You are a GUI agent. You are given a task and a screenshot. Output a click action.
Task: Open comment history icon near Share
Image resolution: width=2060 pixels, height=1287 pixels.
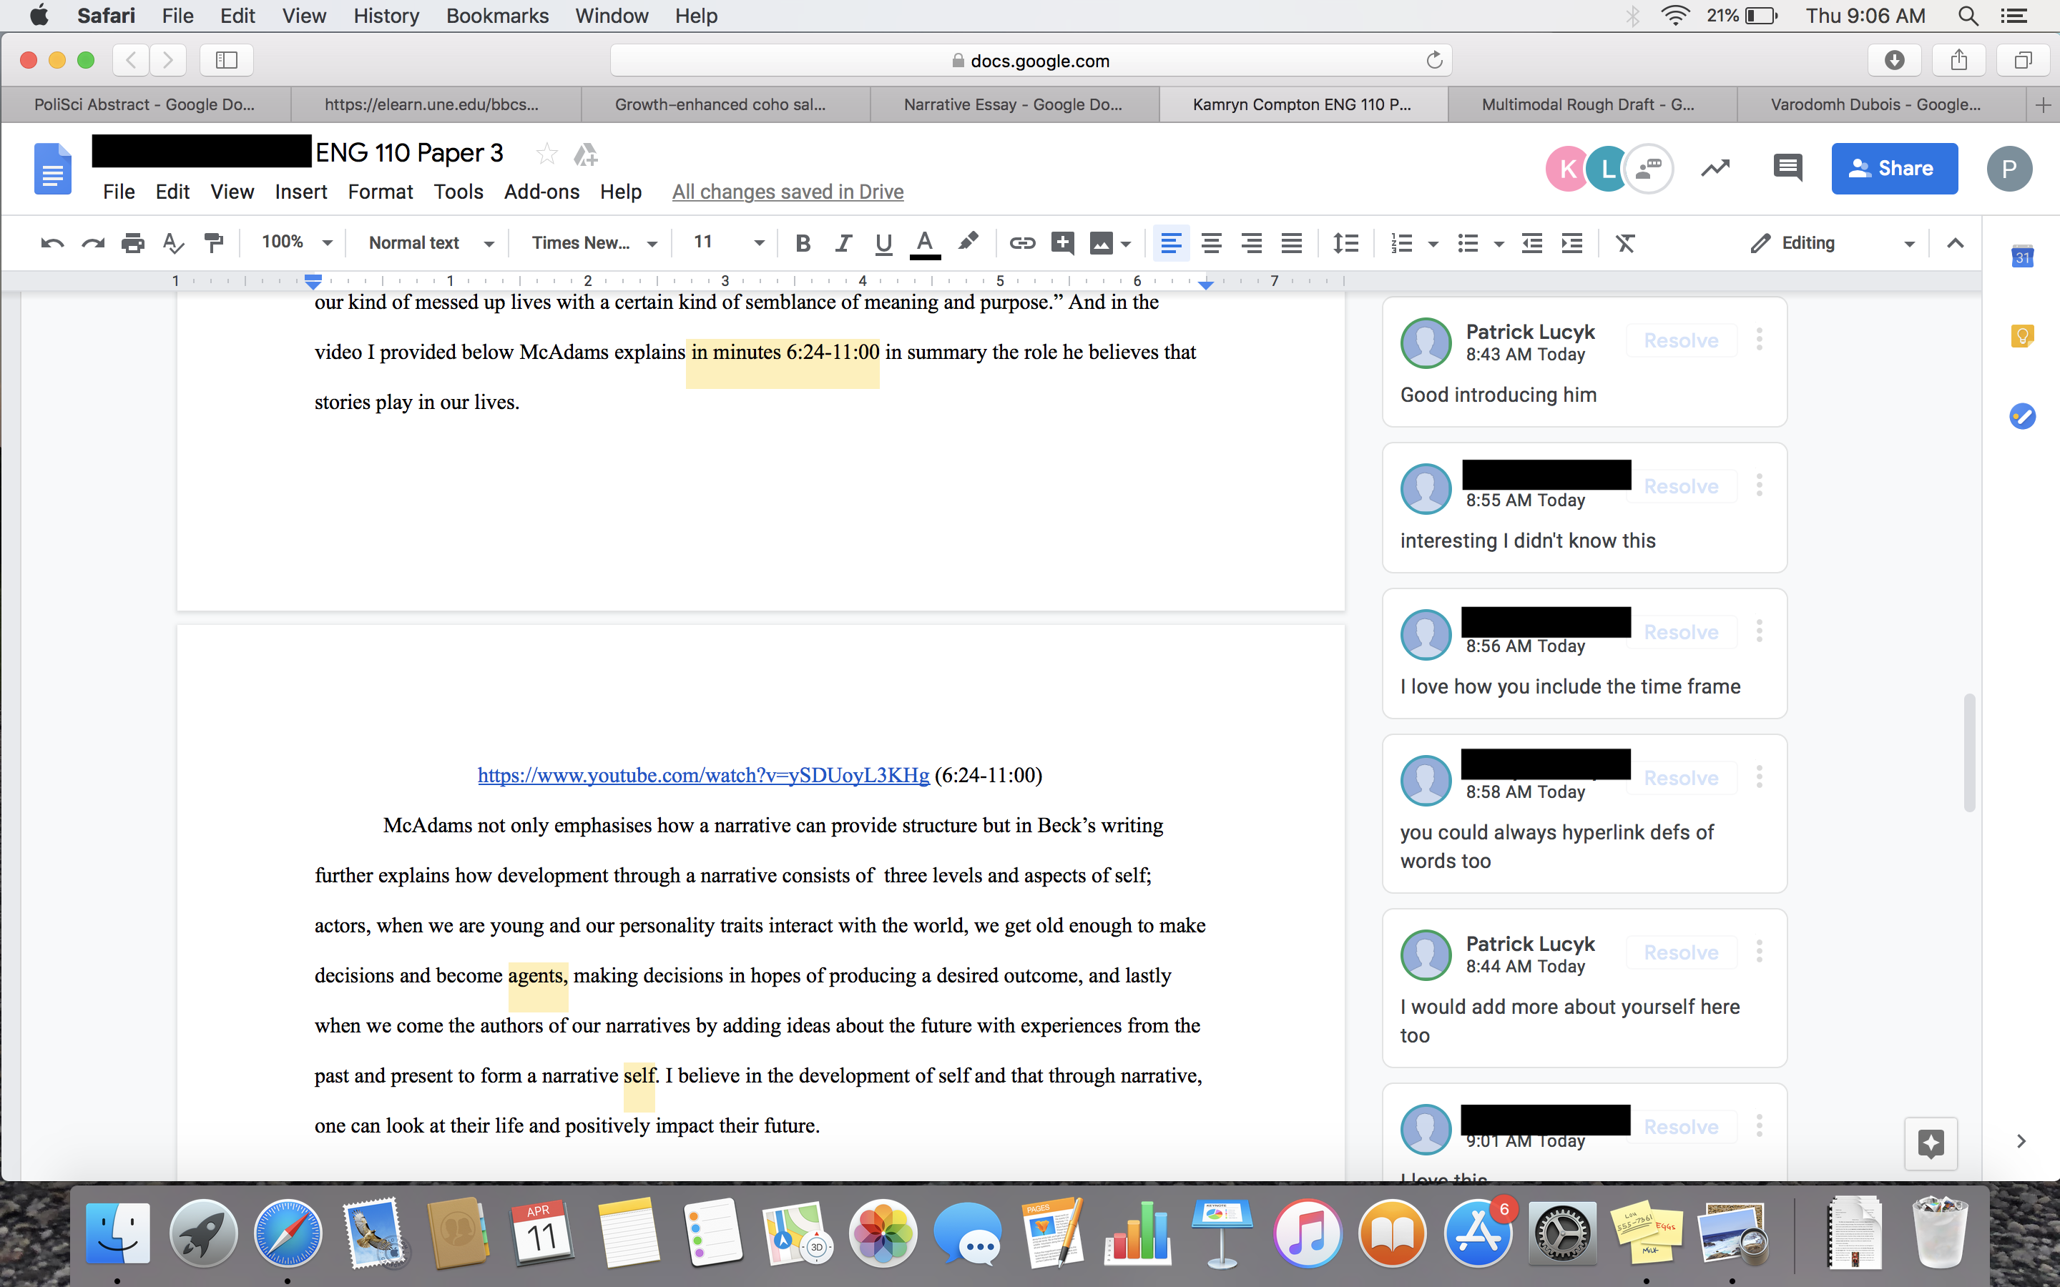point(1787,168)
